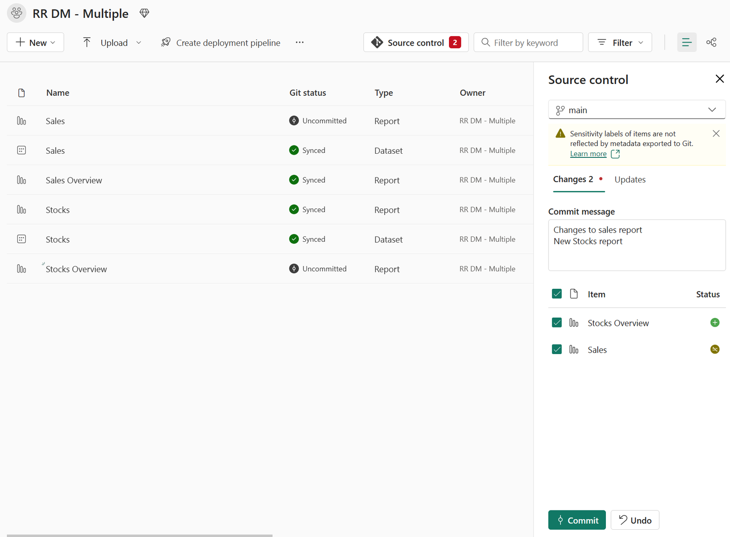Click the workspace avatar icon beside RR DM - Multiple
The height and width of the screenshot is (537, 730).
pos(17,13)
